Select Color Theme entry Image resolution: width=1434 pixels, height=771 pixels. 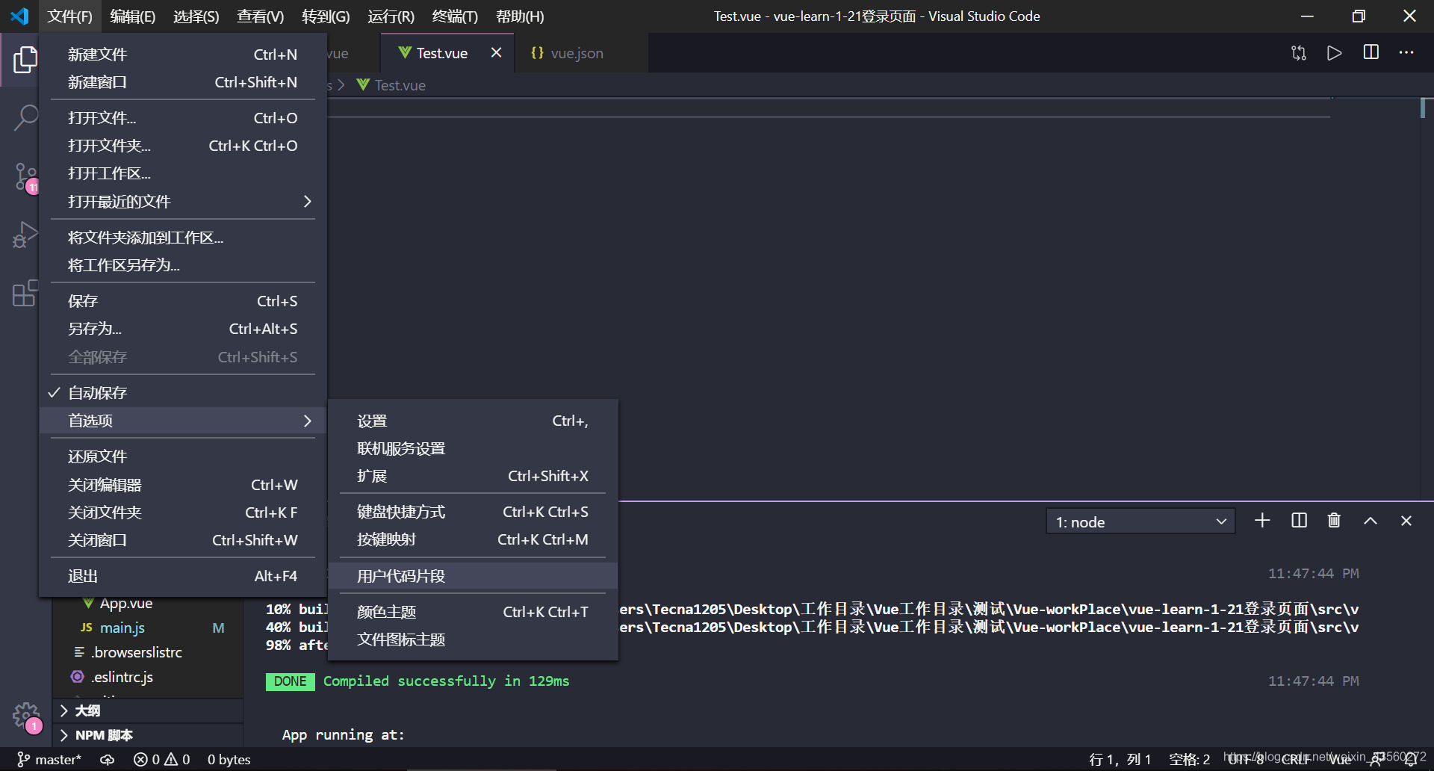(x=473, y=612)
